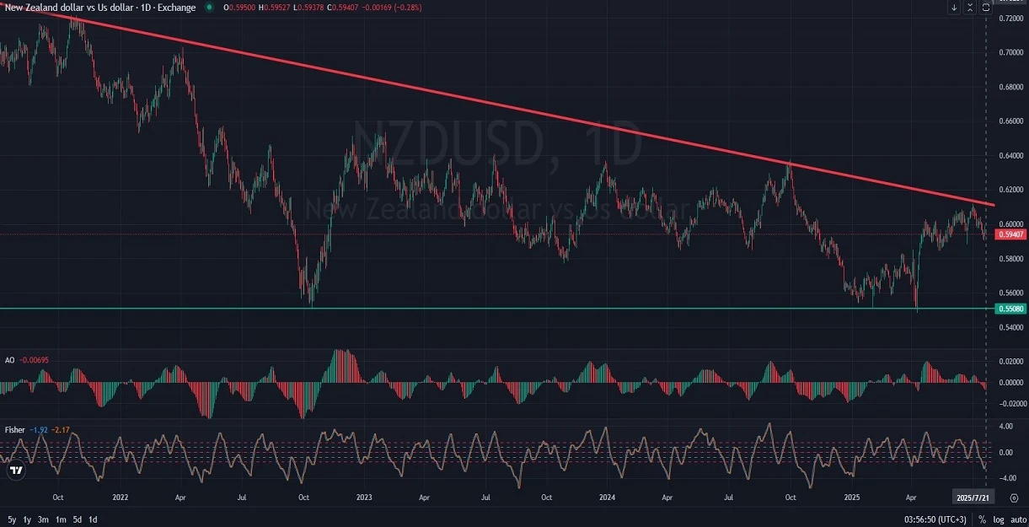Select the 1y time range
This screenshot has width=1029, height=527.
27,519
